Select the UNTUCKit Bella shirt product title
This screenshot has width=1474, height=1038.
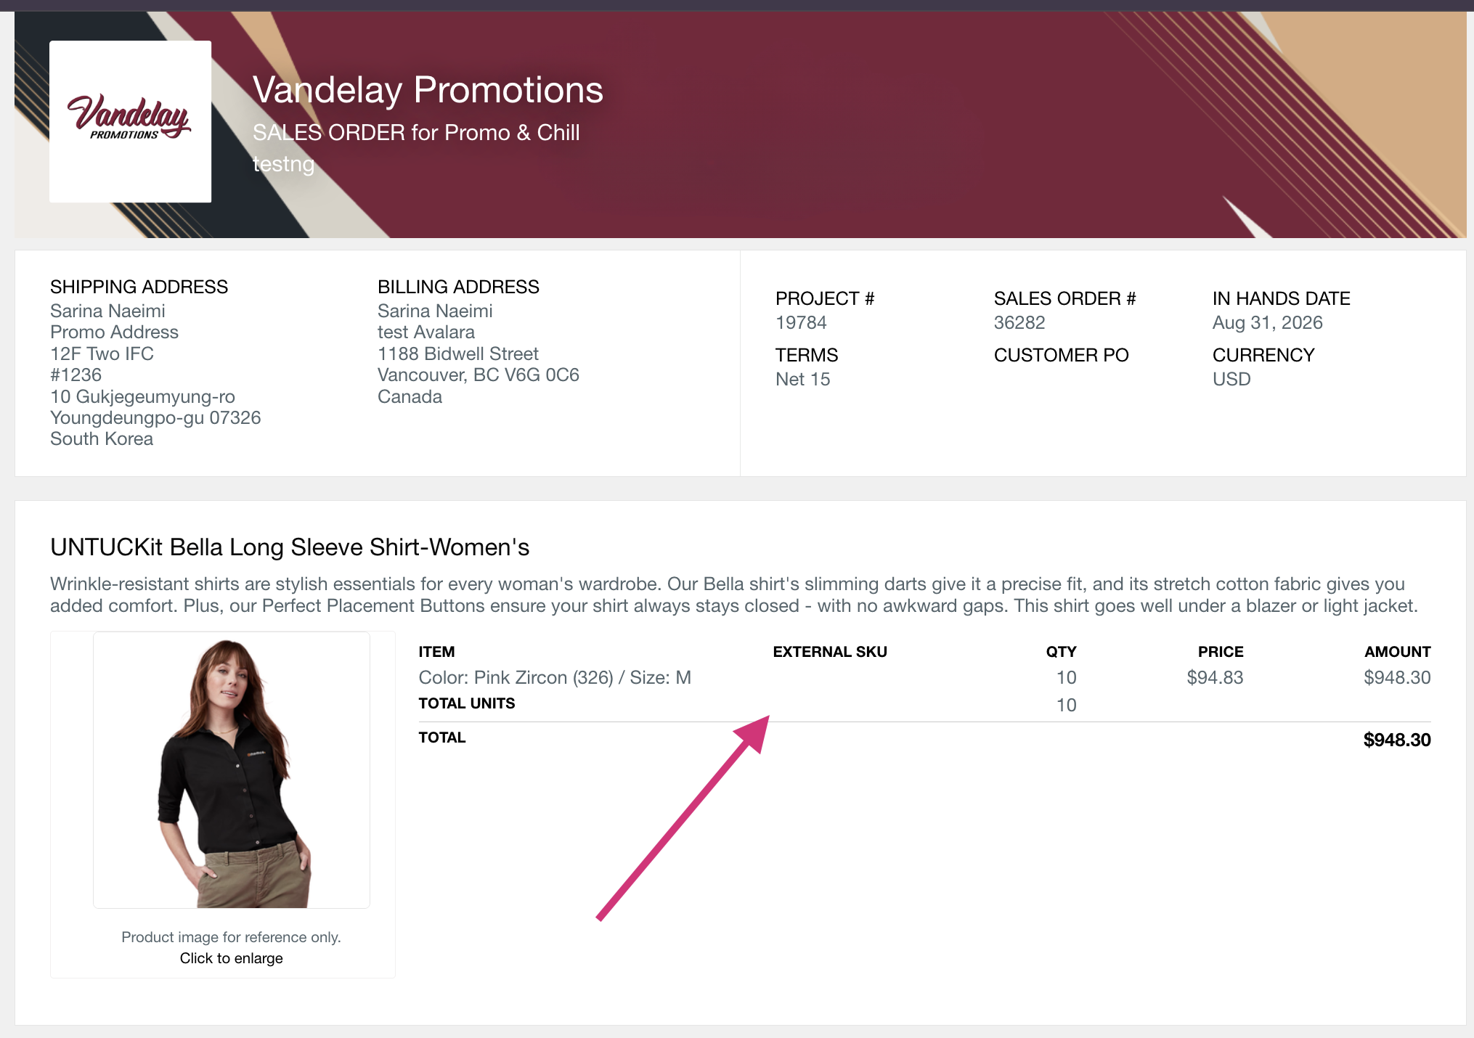coord(290,547)
